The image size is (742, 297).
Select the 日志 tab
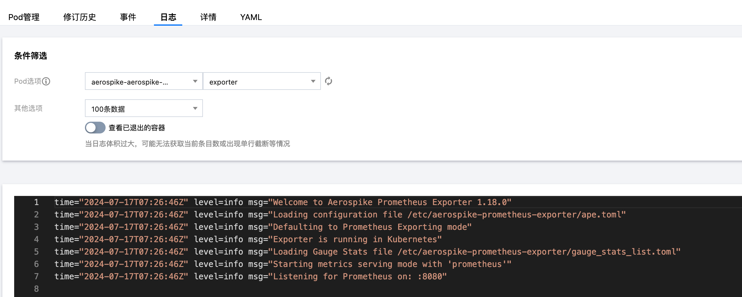[168, 17]
